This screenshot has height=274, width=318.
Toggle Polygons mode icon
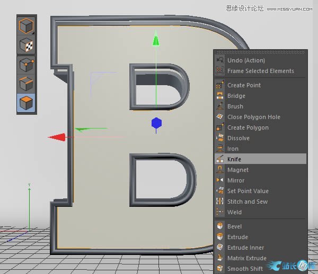pyautogui.click(x=26, y=103)
